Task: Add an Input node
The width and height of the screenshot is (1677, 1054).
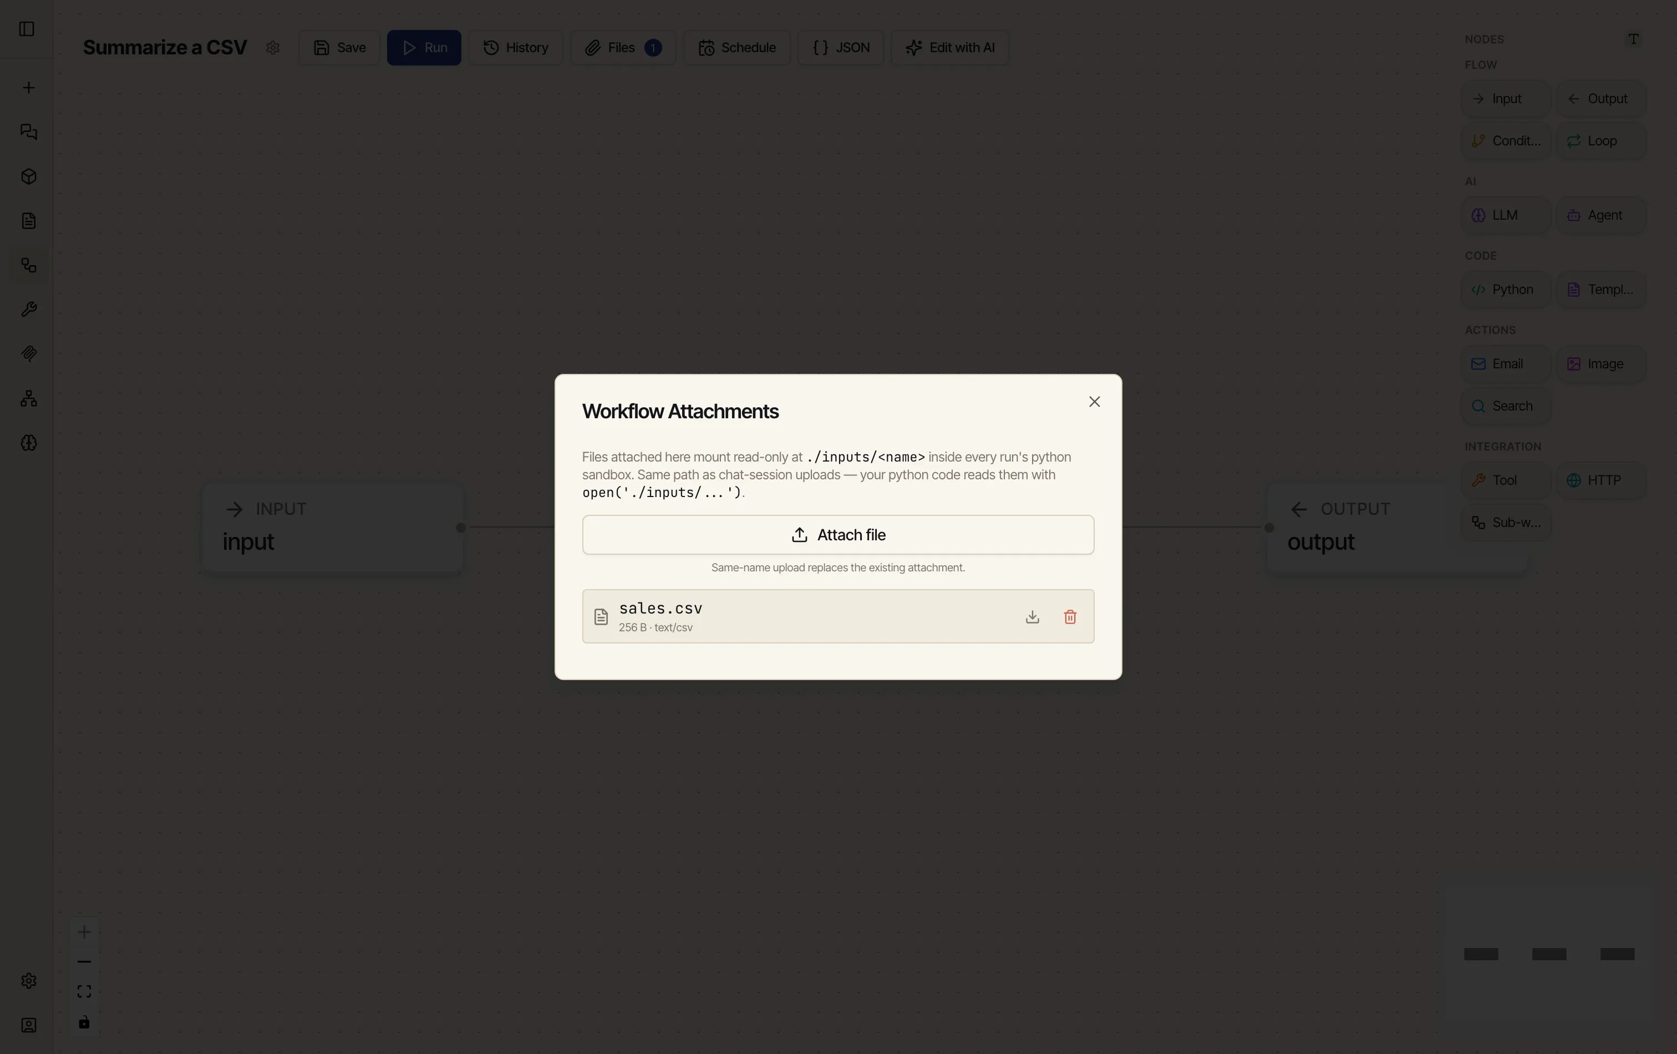Action: tap(1506, 99)
